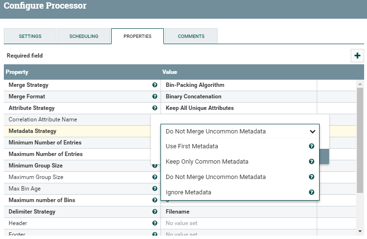Select Use First Metadata option
Screen dimensions: 367x239
click(x=192, y=146)
